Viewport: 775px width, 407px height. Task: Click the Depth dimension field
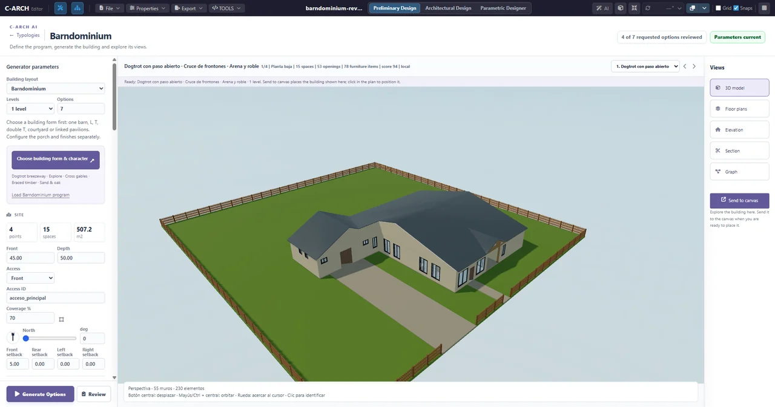click(x=81, y=258)
